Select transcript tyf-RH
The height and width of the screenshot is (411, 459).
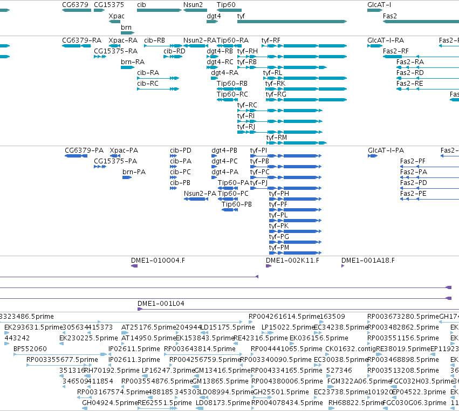pos(292,57)
